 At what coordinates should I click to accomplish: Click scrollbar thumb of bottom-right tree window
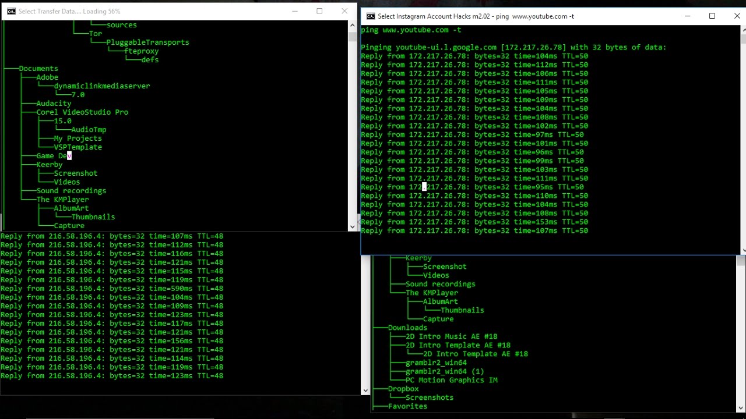pyautogui.click(x=741, y=261)
